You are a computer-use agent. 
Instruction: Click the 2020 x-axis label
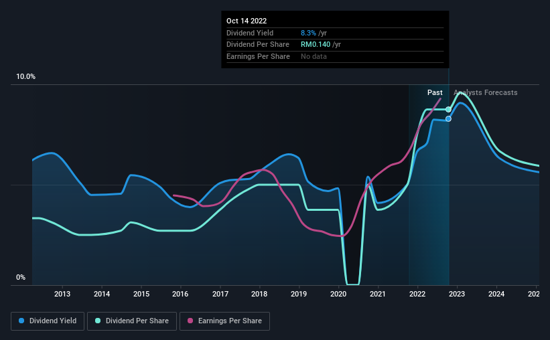click(x=338, y=294)
